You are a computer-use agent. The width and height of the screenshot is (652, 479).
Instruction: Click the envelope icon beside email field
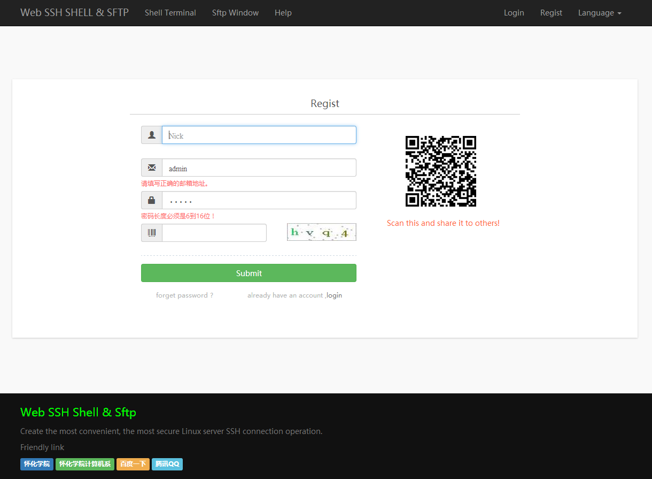click(152, 168)
